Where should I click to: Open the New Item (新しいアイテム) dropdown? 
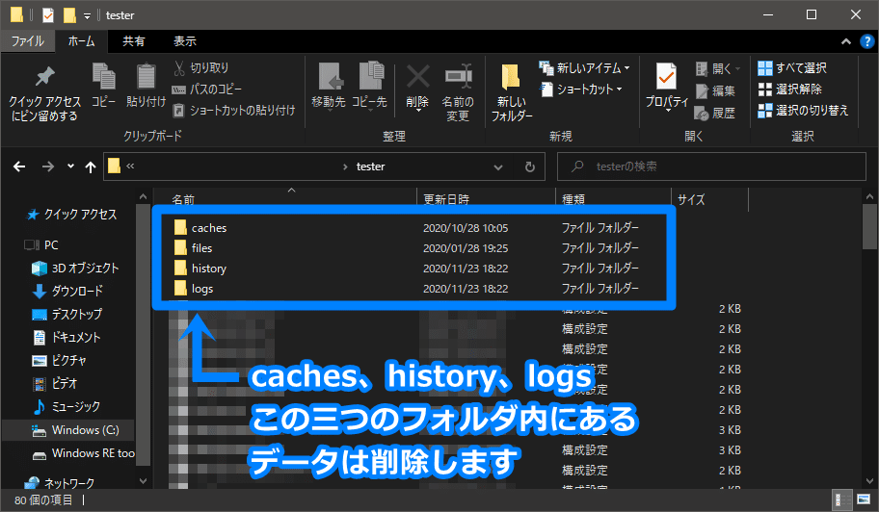point(584,67)
